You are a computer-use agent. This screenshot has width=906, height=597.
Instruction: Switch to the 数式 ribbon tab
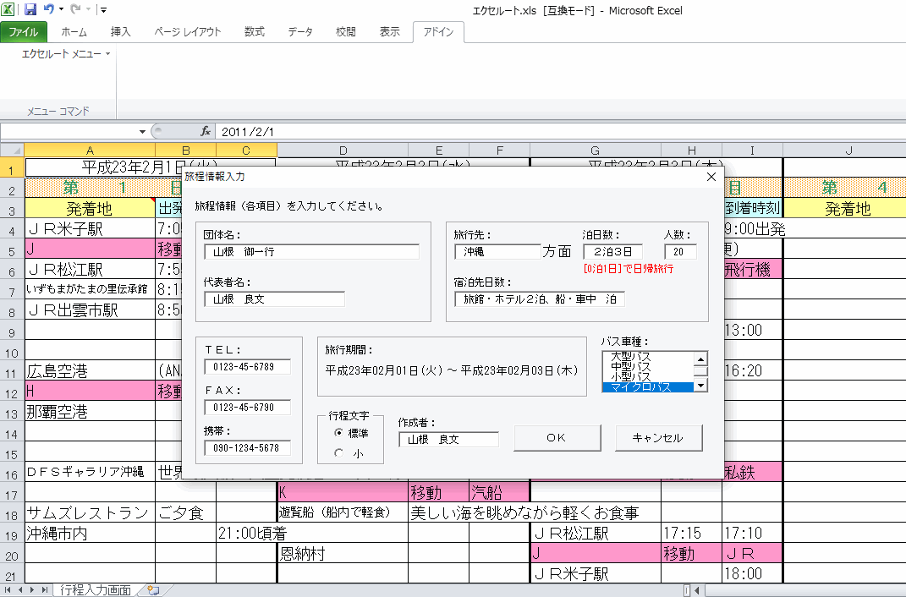point(255,32)
